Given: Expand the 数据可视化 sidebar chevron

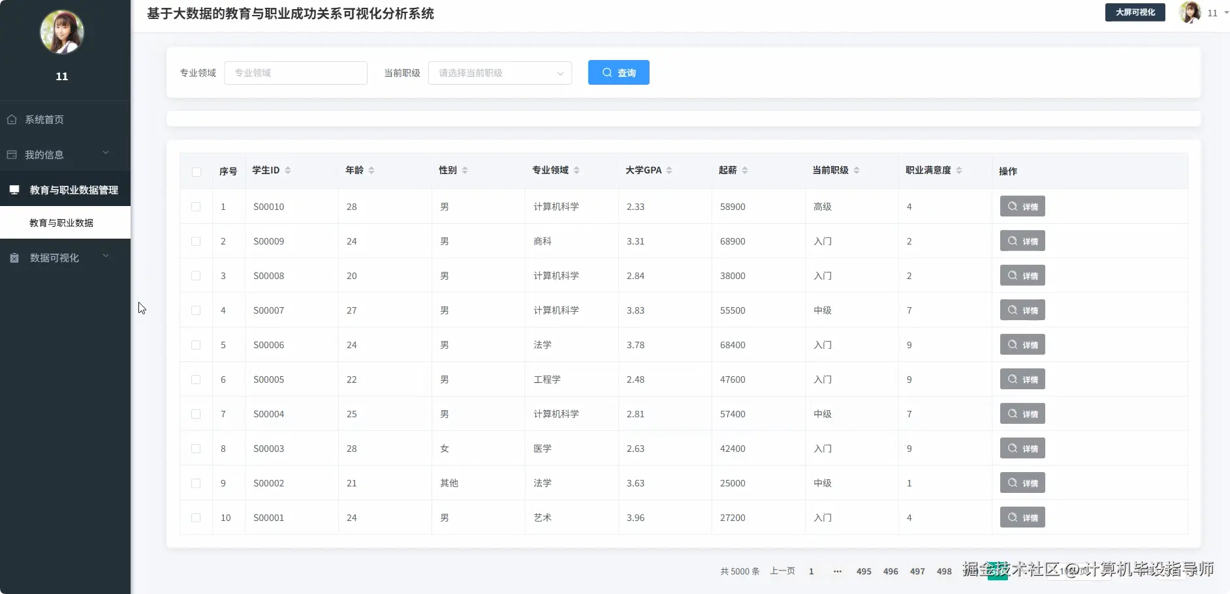Looking at the screenshot, I should point(106,256).
